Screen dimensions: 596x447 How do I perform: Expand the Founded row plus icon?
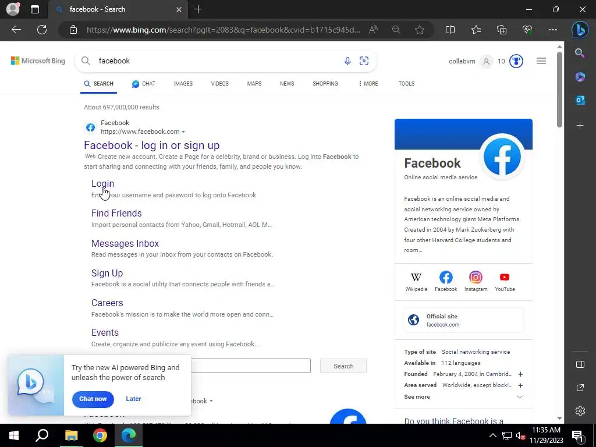(520, 374)
